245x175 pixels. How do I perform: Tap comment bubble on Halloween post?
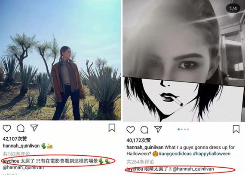144,130
